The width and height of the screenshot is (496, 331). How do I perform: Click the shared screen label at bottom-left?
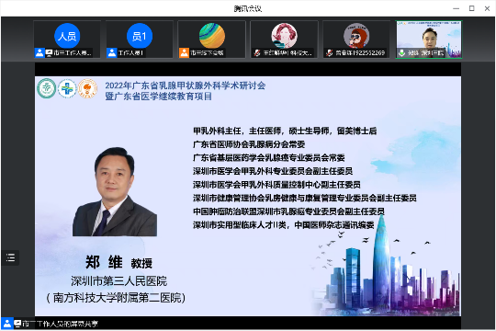60,324
